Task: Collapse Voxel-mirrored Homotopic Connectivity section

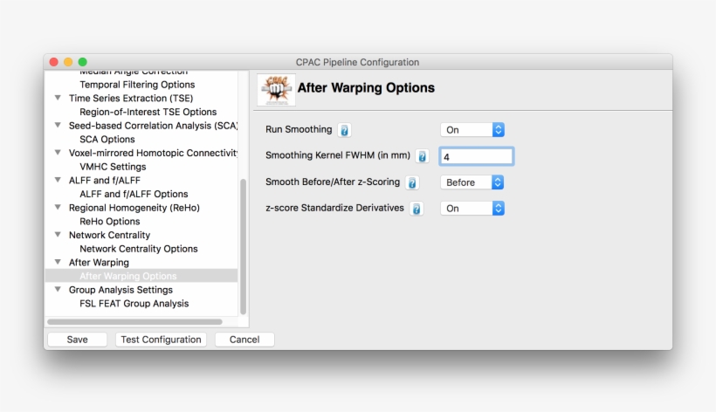Action: [x=58, y=153]
